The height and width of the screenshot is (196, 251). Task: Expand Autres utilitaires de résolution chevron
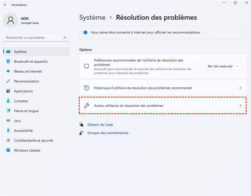240,106
